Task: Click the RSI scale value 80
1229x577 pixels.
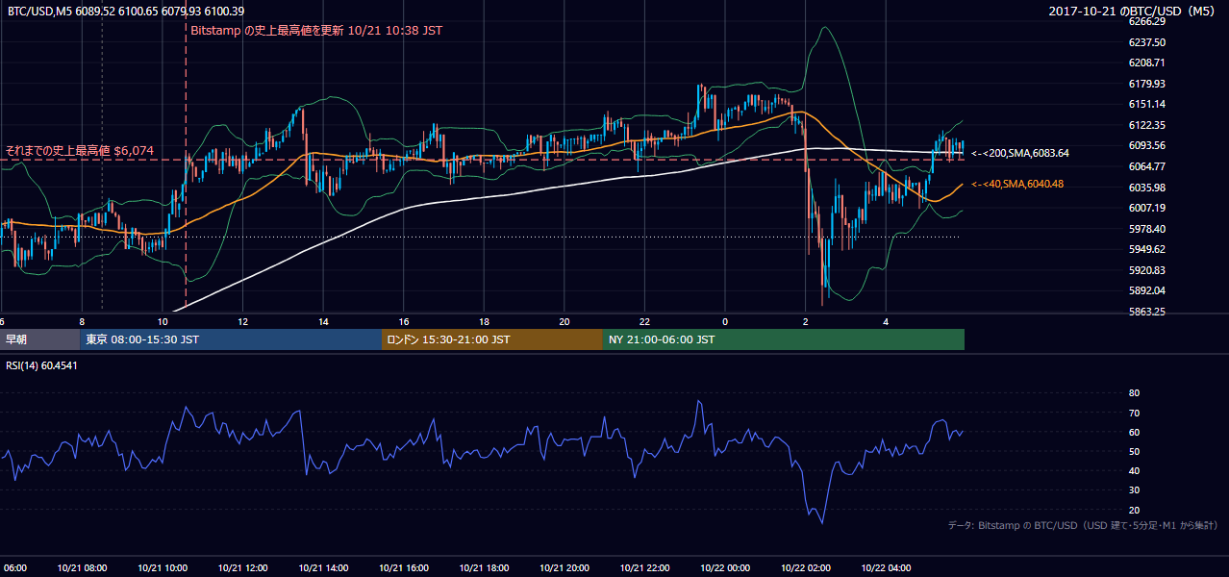Action: point(1134,393)
